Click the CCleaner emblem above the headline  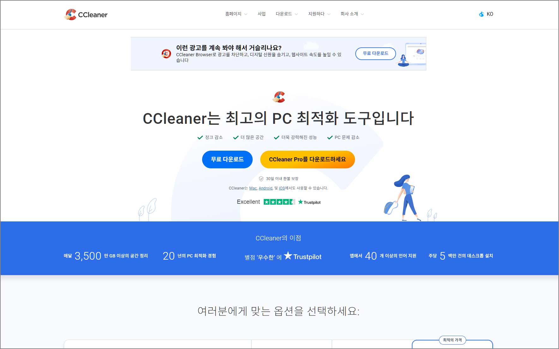(279, 97)
